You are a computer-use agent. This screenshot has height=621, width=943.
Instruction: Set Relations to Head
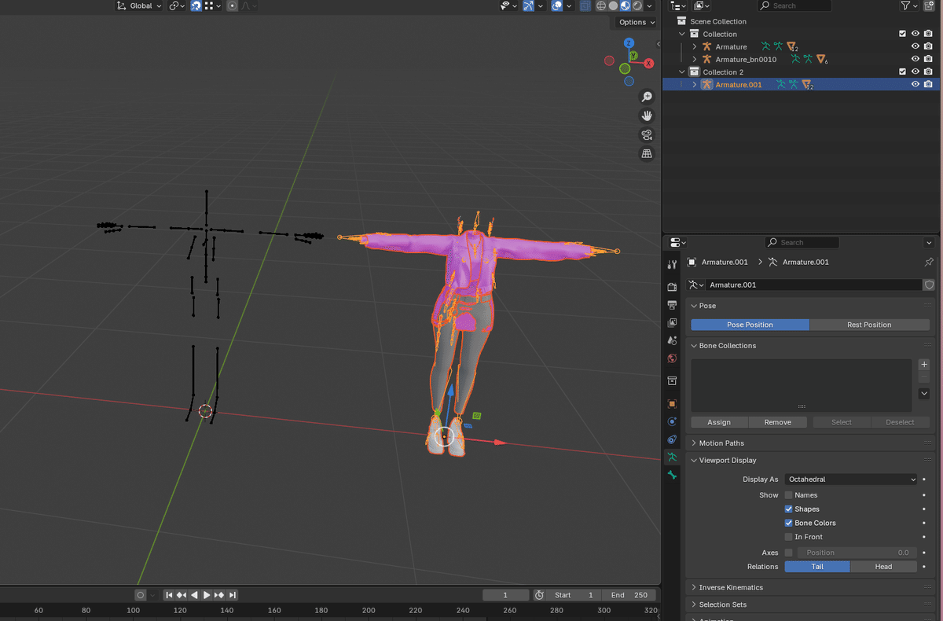[x=883, y=567]
